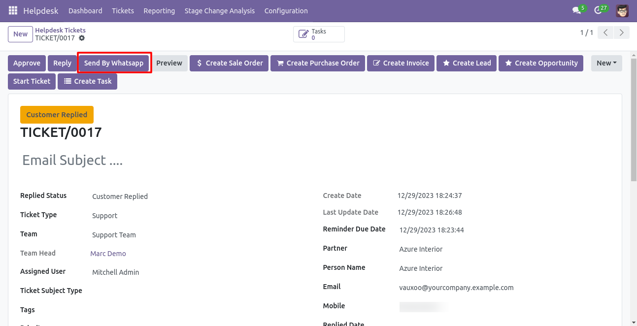Screen dimensions: 637x326
Task: Click the Start Ticket button
Action: (x=32, y=81)
